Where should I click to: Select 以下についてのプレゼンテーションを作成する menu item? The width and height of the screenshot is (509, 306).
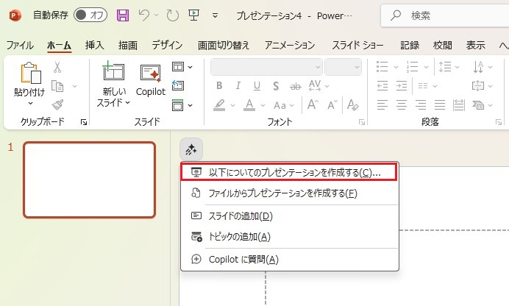point(288,172)
